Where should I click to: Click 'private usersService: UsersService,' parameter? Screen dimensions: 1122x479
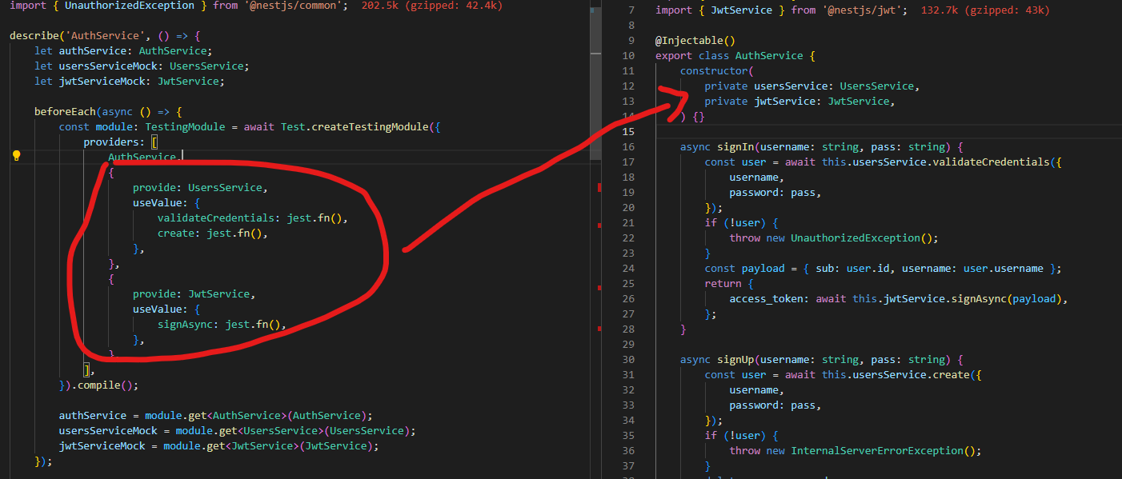[812, 86]
